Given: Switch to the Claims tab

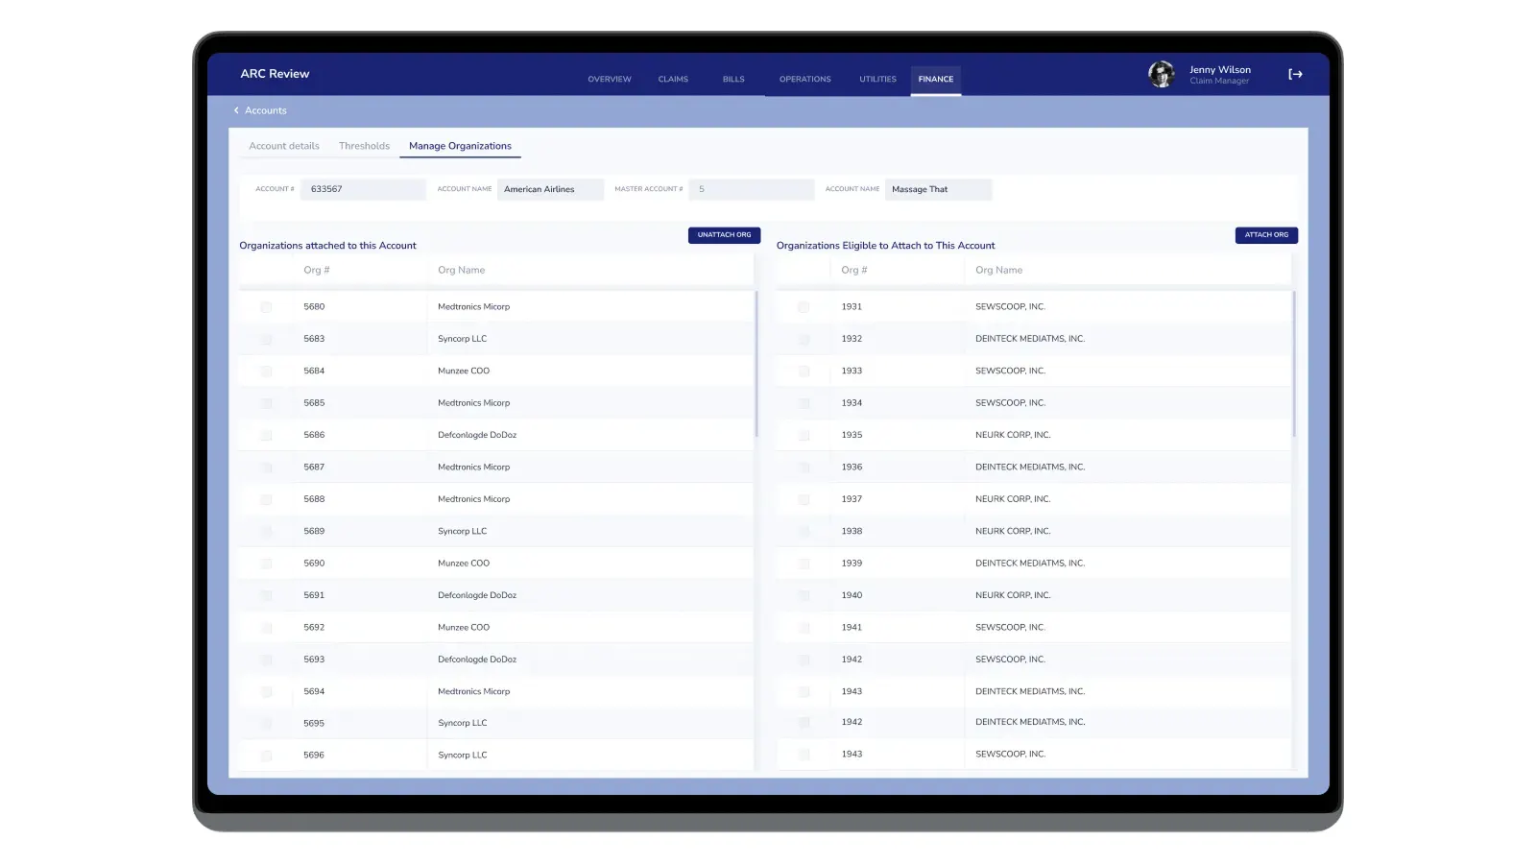Looking at the screenshot, I should (673, 79).
